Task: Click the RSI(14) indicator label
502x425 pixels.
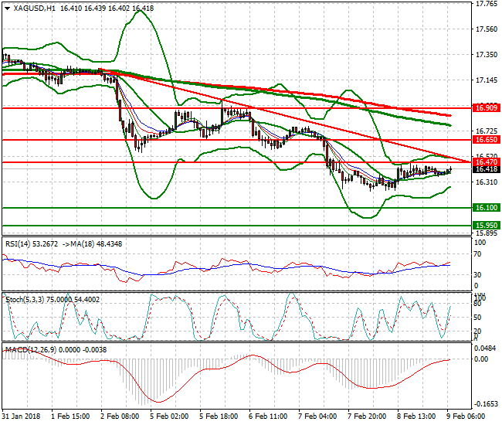Action: point(20,243)
